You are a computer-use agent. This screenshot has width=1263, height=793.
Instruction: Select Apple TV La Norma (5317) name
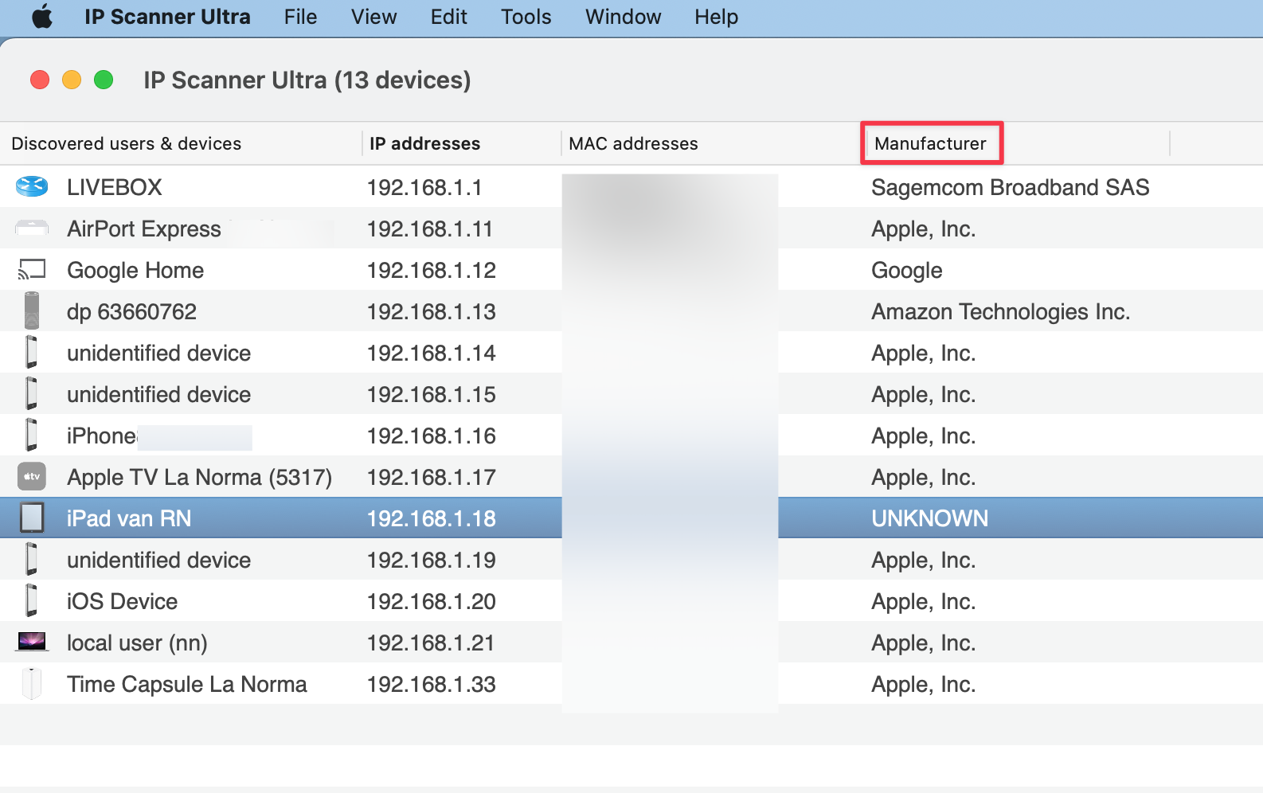[199, 477]
